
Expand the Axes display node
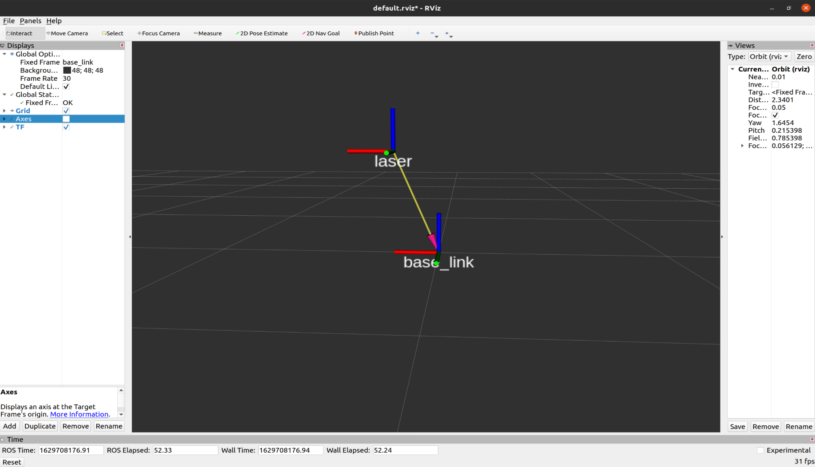4,119
